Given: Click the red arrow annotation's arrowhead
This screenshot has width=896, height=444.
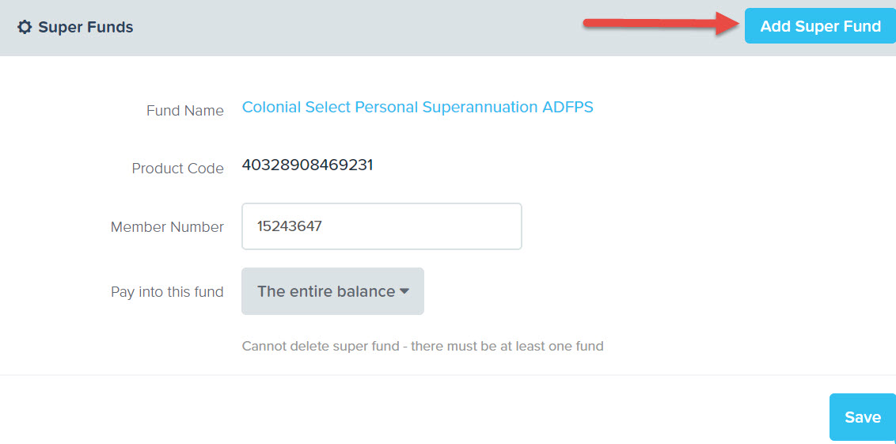Looking at the screenshot, I should (729, 25).
